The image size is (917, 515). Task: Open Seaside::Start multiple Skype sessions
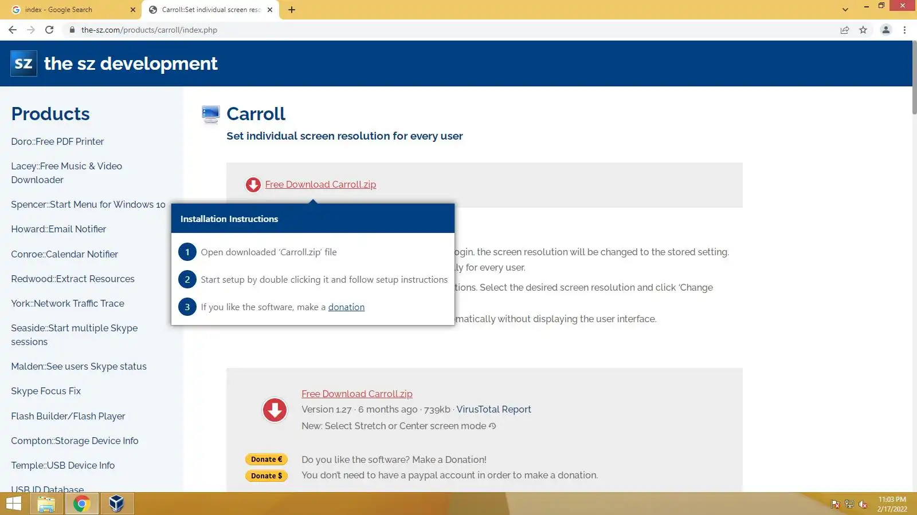click(75, 335)
